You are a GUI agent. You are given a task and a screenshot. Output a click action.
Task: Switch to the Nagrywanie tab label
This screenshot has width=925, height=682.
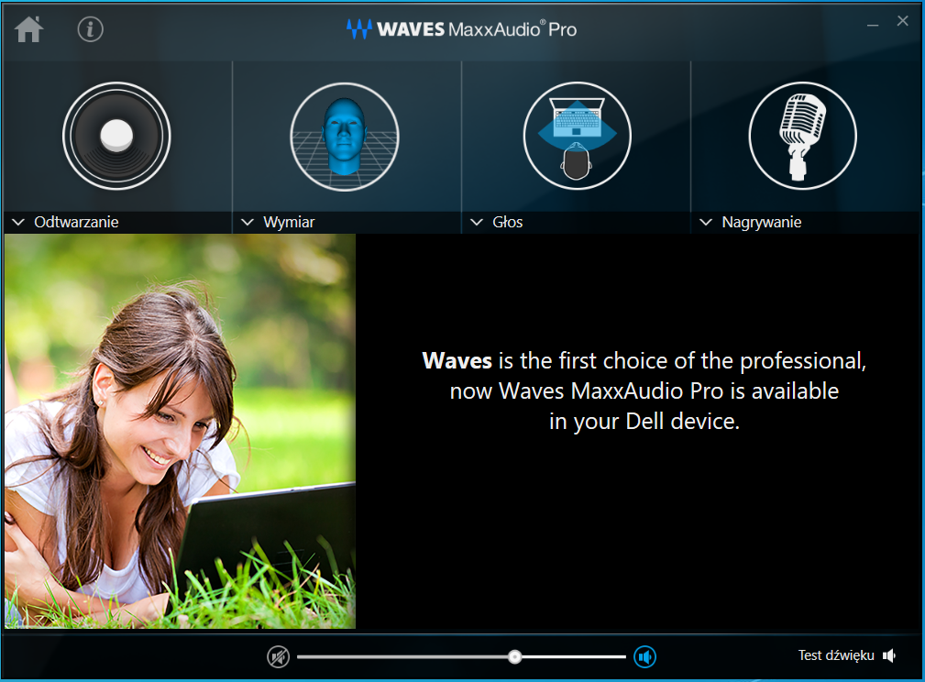(x=762, y=222)
